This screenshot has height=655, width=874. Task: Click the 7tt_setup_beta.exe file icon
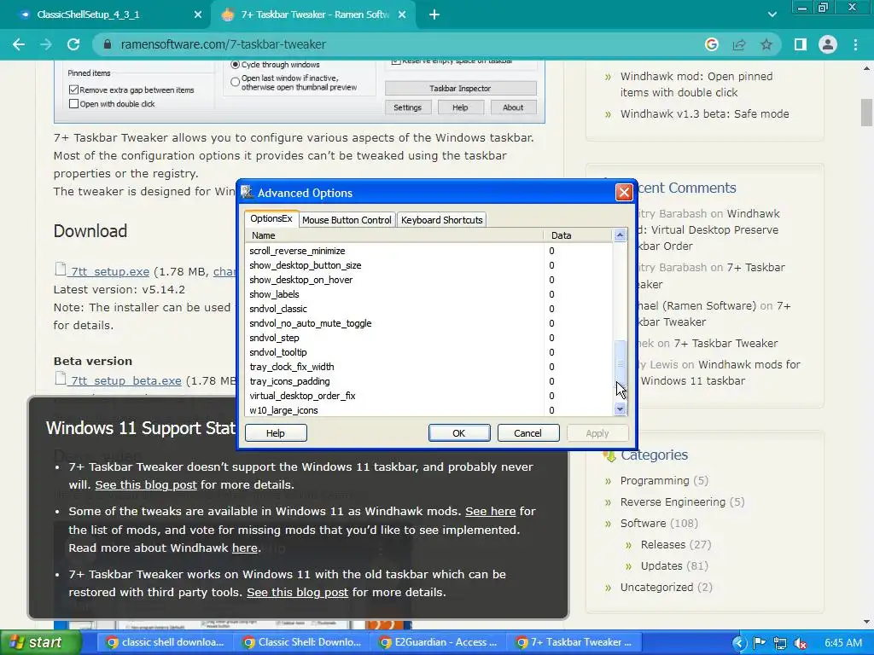[61, 378]
